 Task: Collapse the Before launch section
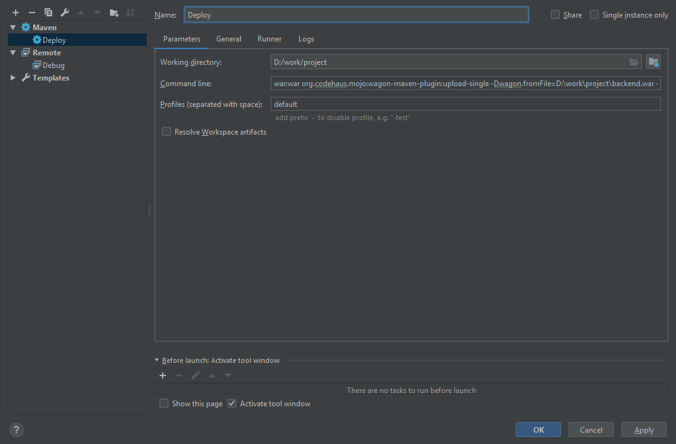(x=156, y=360)
